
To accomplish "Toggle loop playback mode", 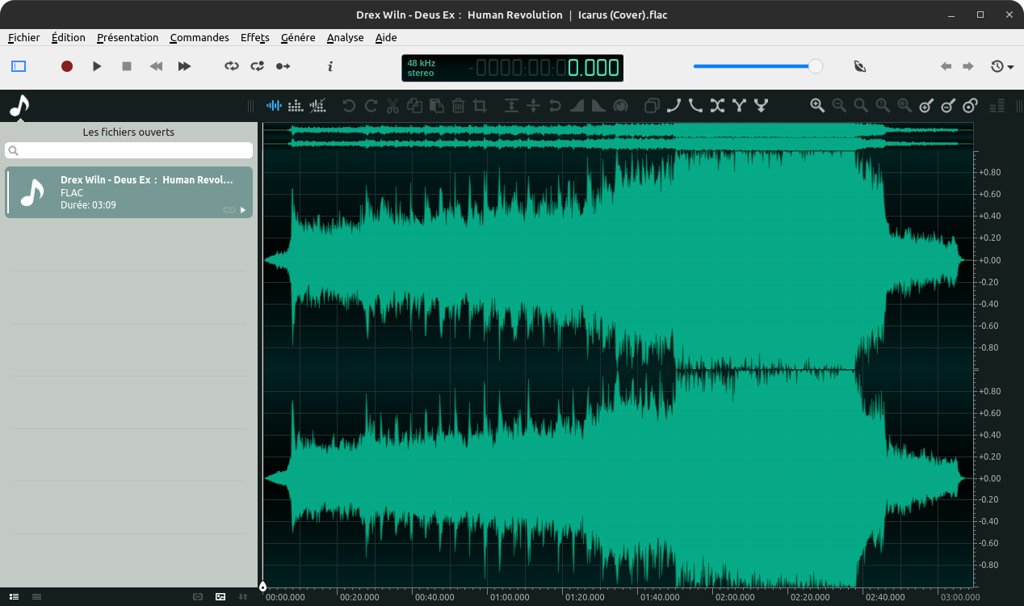I will click(x=232, y=66).
